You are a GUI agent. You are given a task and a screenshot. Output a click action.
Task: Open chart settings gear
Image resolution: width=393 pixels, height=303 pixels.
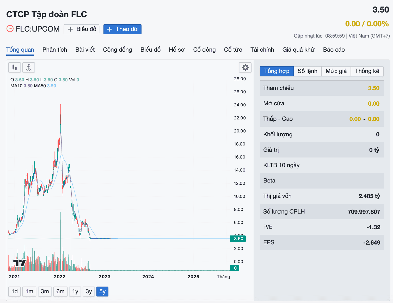245,68
